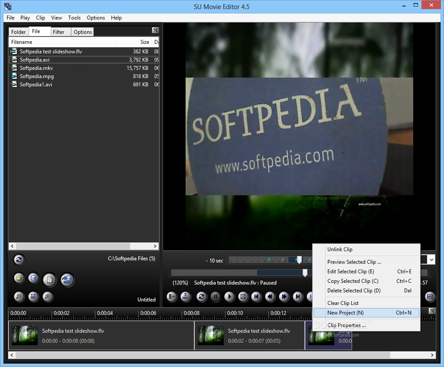Skip to the start with previous button
Viewport: 444px width, 367px height.
point(256,297)
